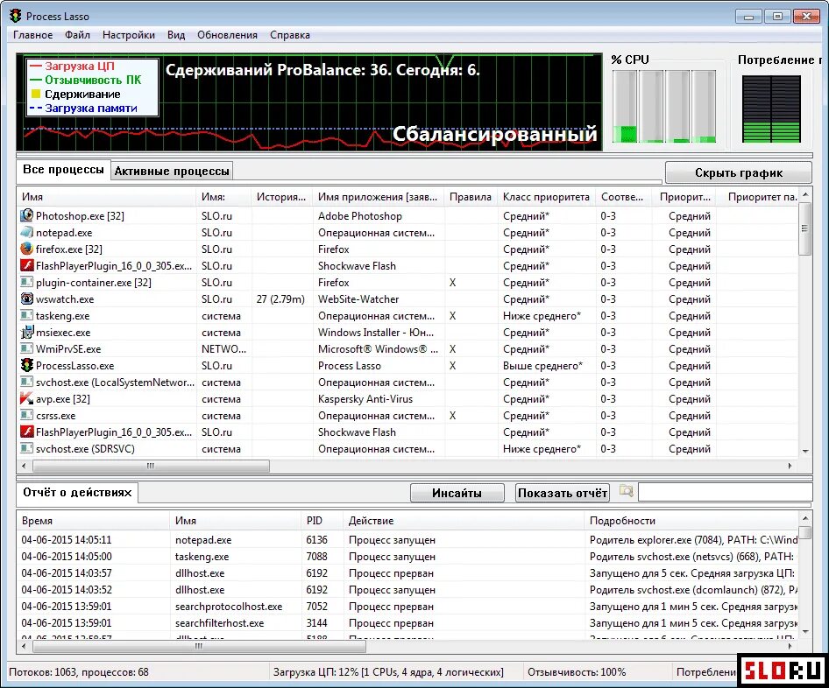Click the Инсайты button

tap(457, 493)
